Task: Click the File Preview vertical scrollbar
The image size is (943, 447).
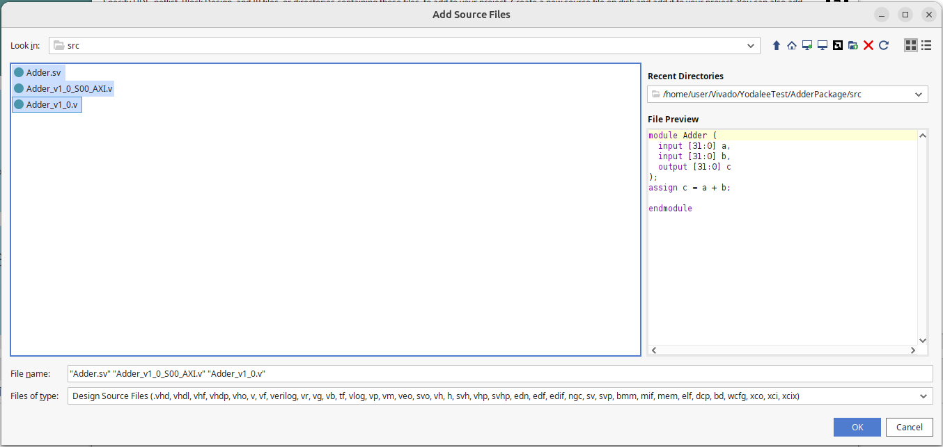Action: pyautogui.click(x=923, y=238)
